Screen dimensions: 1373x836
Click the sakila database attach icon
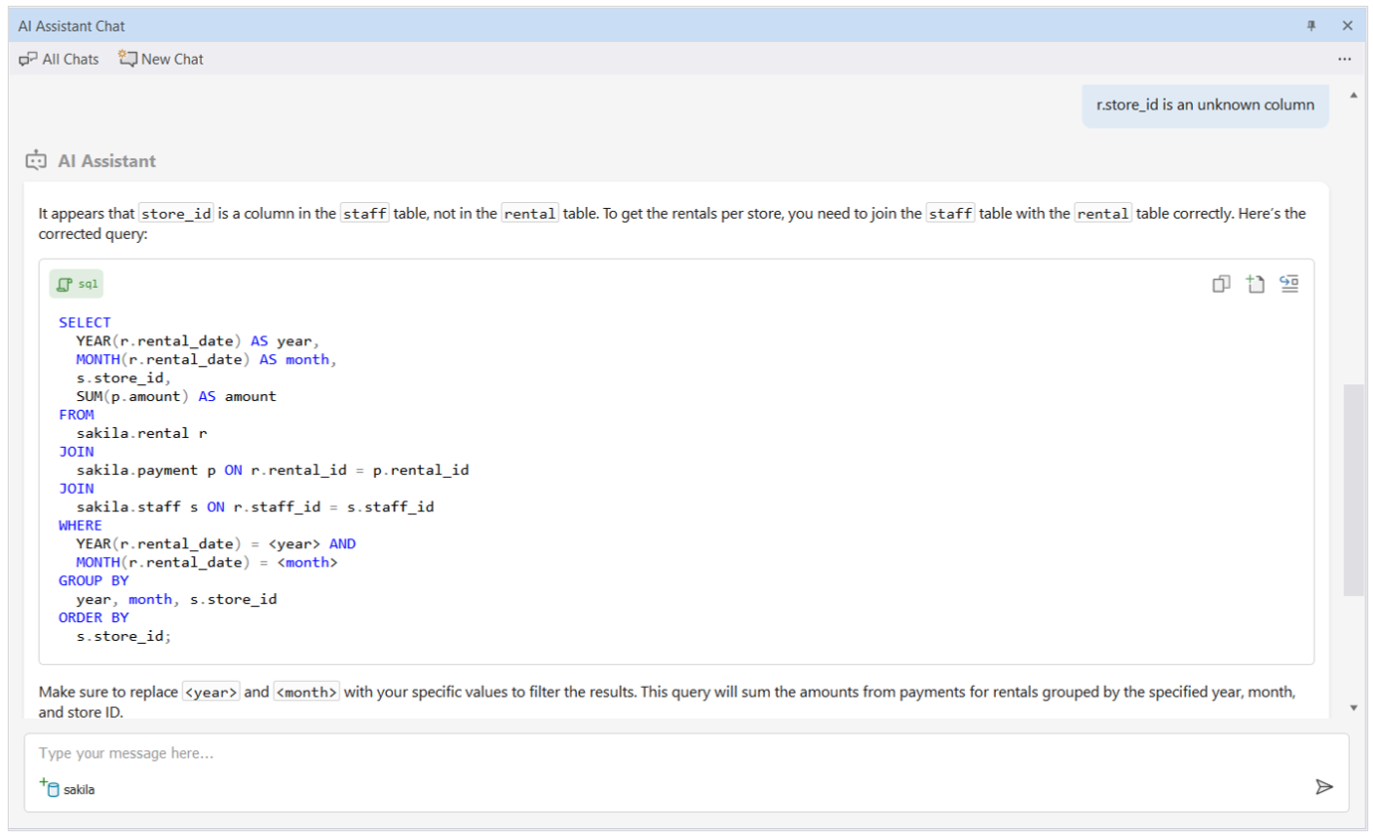[50, 788]
